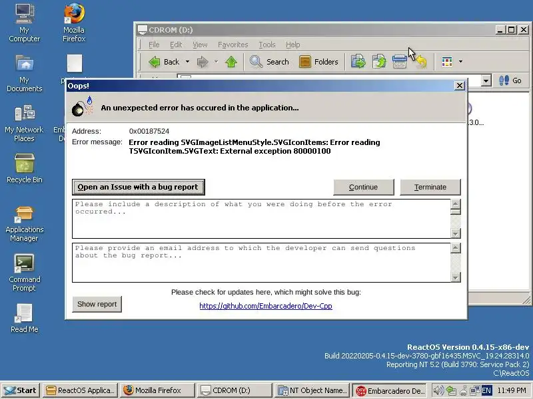
Task: Click the network connection tray icon
Action: tap(474, 390)
